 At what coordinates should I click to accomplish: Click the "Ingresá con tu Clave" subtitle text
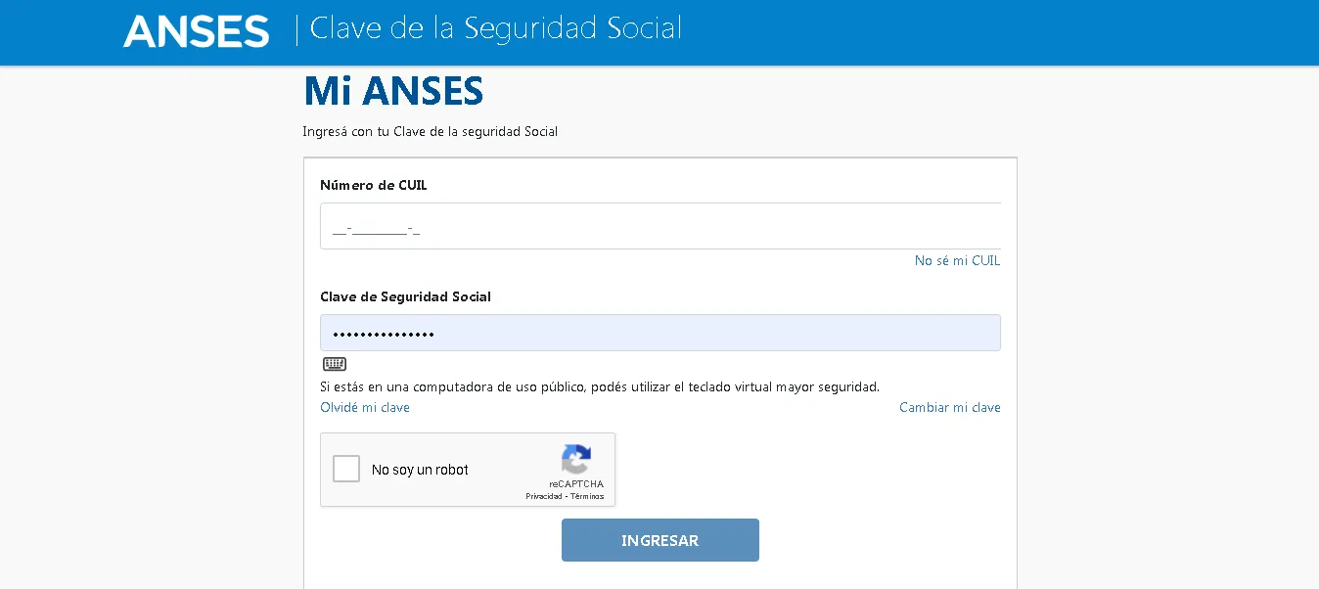pyautogui.click(x=430, y=132)
